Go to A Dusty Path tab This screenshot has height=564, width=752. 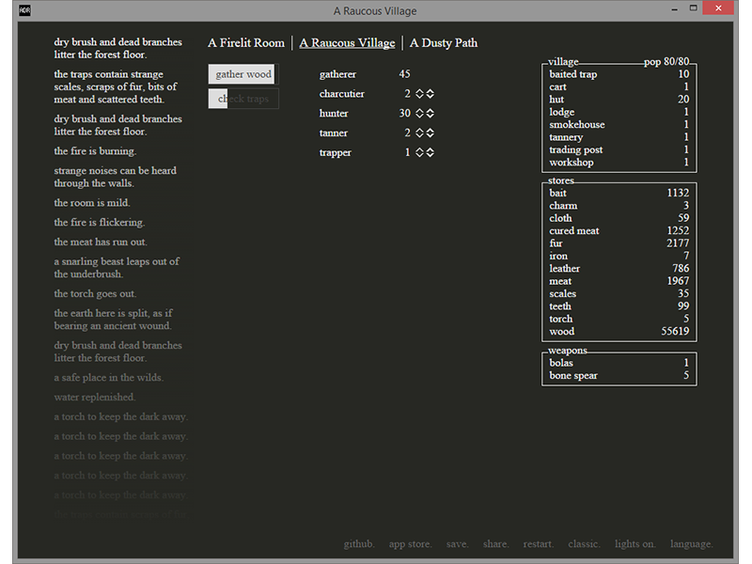444,43
